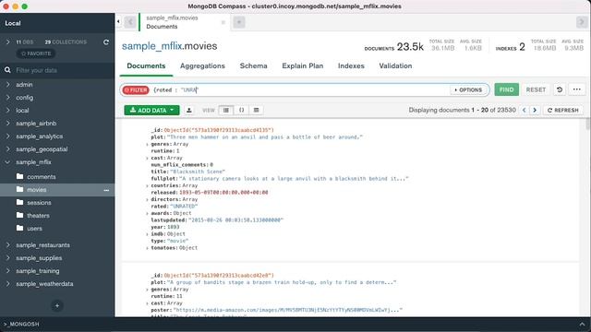Expand query Options
The height and width of the screenshot is (332, 591).
point(468,90)
